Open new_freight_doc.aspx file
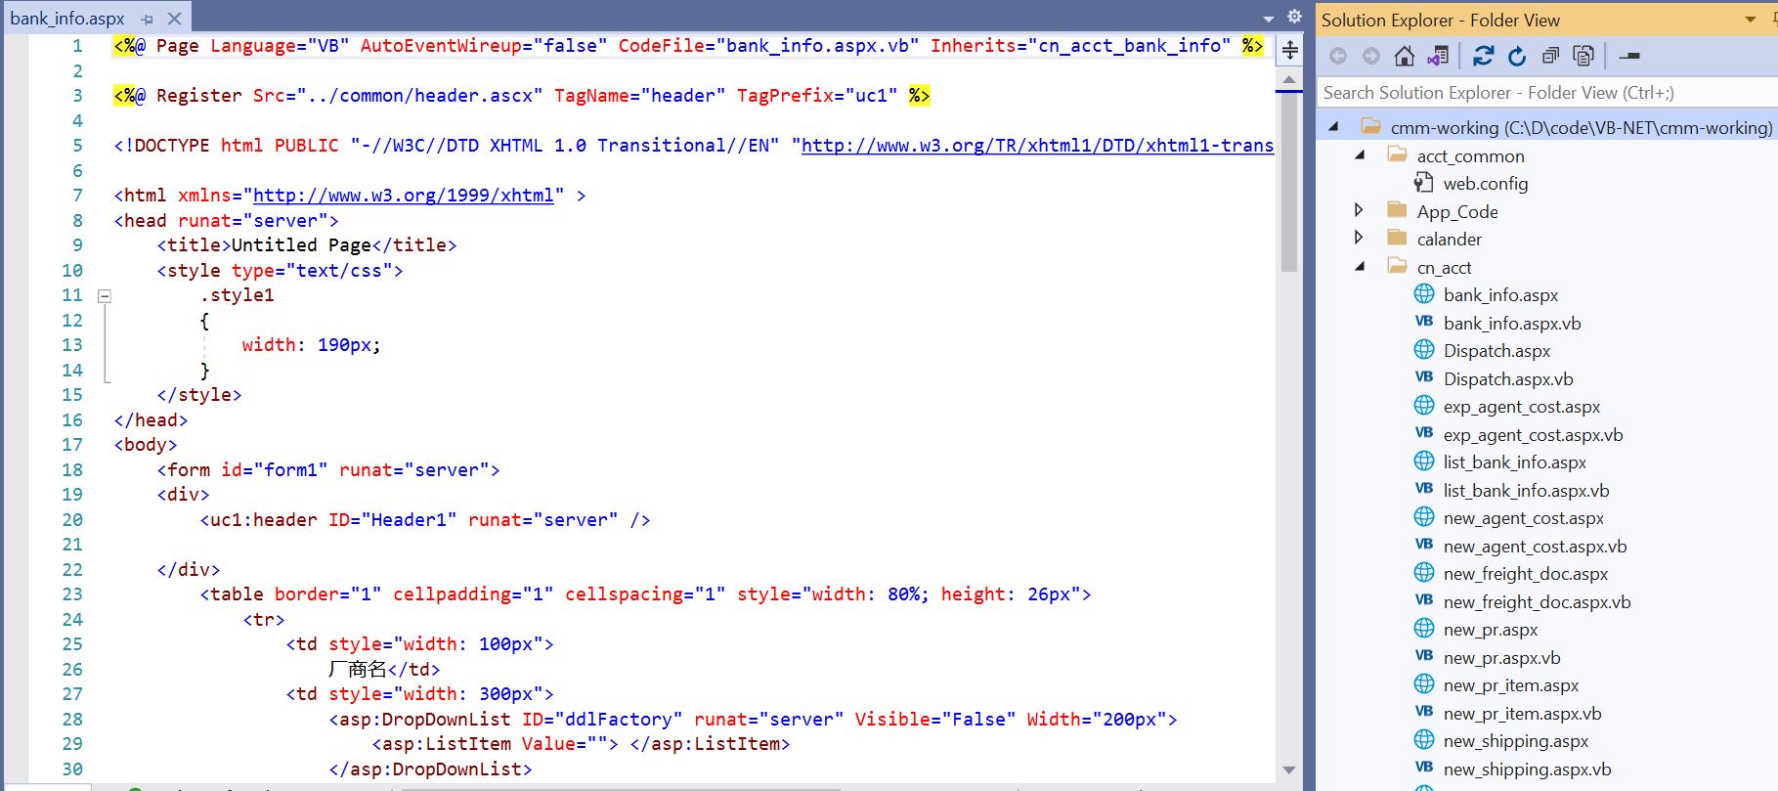 (1525, 574)
